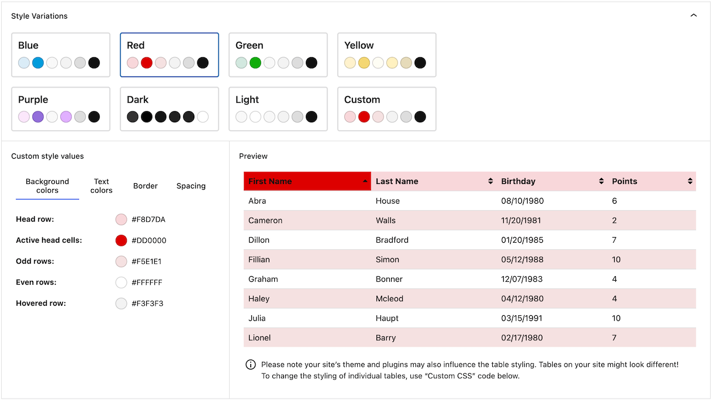Select the Dark style variation
Screen dimensions: 713x401
(169, 109)
